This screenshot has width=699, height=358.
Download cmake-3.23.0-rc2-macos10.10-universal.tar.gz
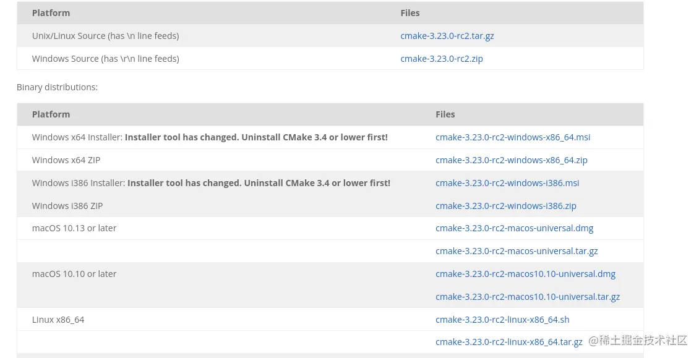click(x=527, y=296)
